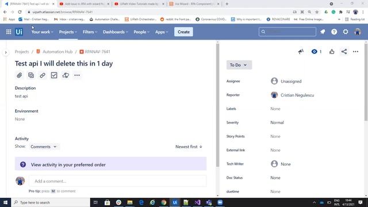Vote for this issue thumbs-up icon
The width and height of the screenshot is (368, 207).
(x=332, y=52)
